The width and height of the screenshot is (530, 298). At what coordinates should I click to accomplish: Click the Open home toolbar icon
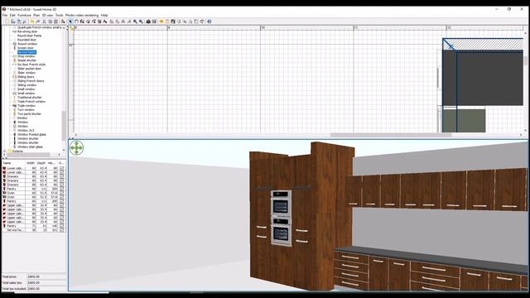coord(13,22)
